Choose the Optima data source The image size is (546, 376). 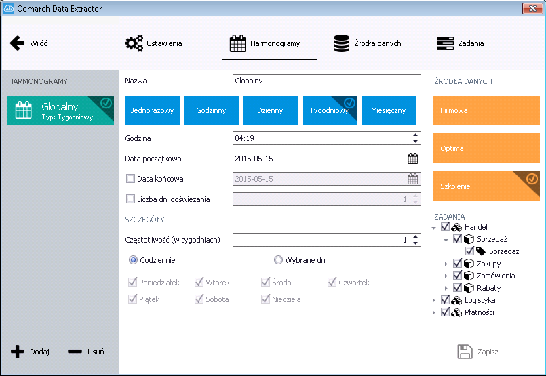(x=486, y=148)
